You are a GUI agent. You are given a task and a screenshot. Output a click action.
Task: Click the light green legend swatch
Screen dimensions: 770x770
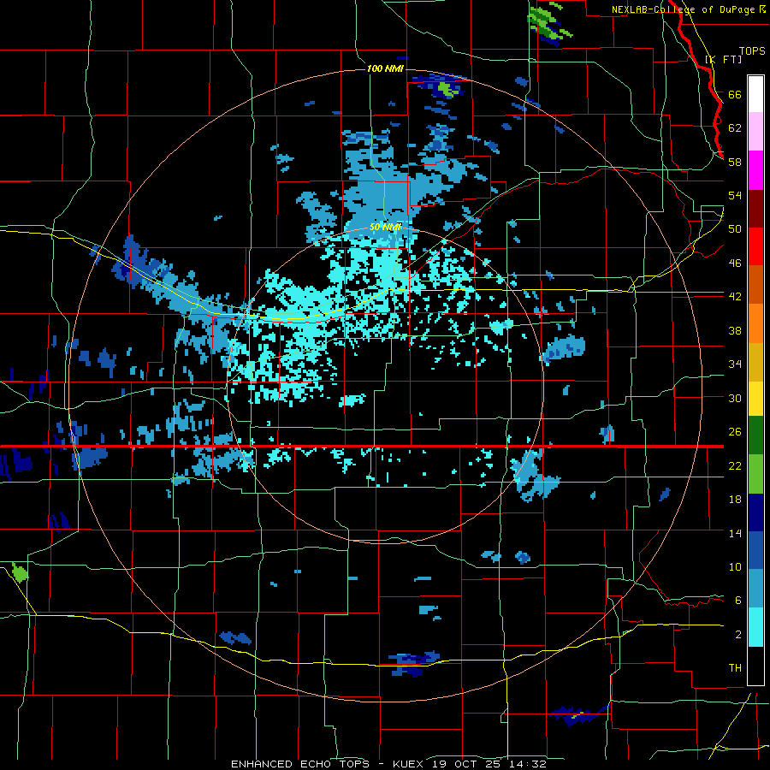pyautogui.click(x=755, y=474)
